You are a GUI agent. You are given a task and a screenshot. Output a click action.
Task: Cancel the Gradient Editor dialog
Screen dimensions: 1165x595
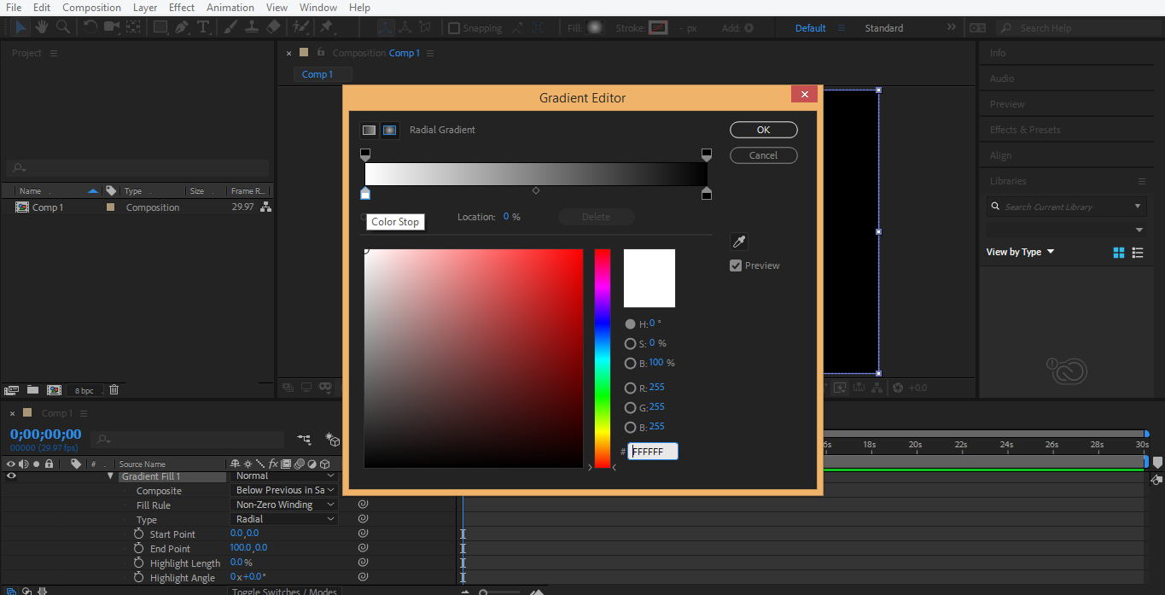pyautogui.click(x=763, y=155)
